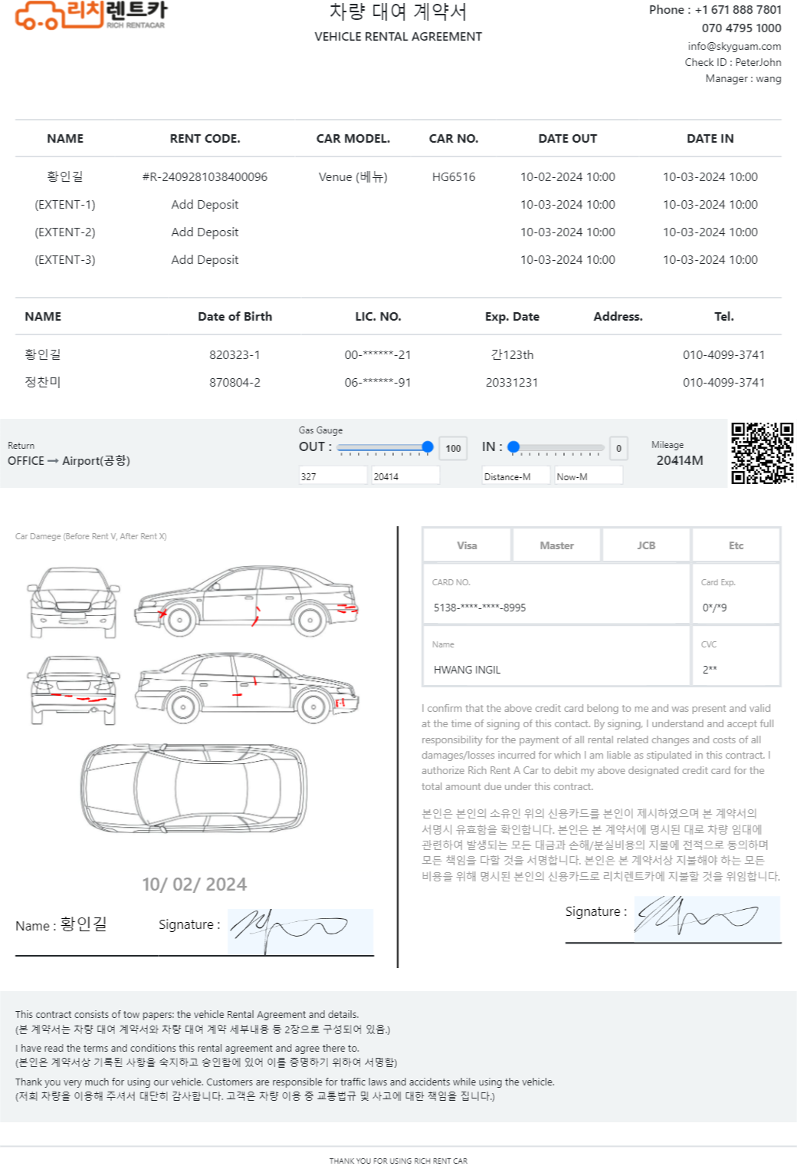Click the LIC. NO. column header

[378, 317]
